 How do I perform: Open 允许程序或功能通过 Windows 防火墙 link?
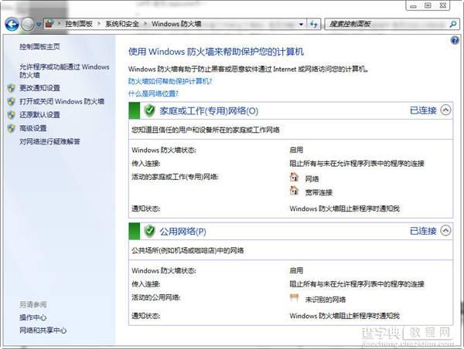[x=64, y=71]
